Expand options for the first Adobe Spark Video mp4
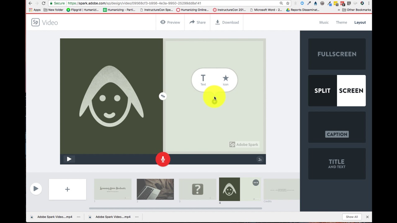The height and width of the screenshot is (223, 397). point(78,217)
